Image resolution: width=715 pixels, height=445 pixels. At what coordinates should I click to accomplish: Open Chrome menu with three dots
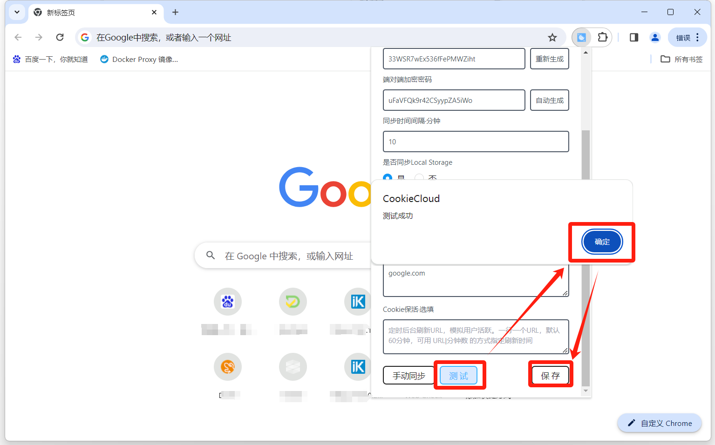[697, 37]
